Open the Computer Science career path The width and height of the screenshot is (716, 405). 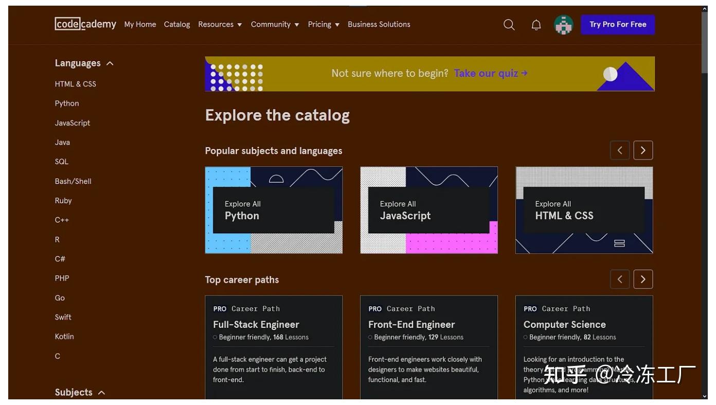pos(584,347)
